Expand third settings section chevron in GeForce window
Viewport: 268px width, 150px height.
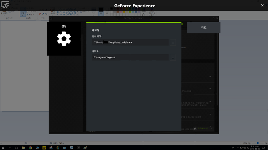[210, 101]
